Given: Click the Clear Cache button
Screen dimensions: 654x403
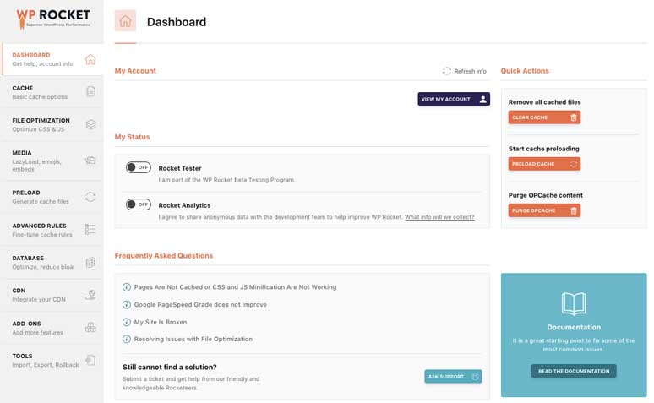Looking at the screenshot, I should point(544,117).
